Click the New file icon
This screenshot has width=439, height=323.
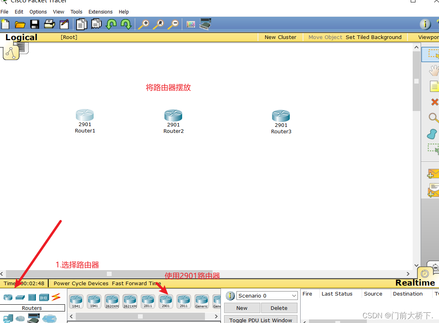pyautogui.click(x=5, y=24)
